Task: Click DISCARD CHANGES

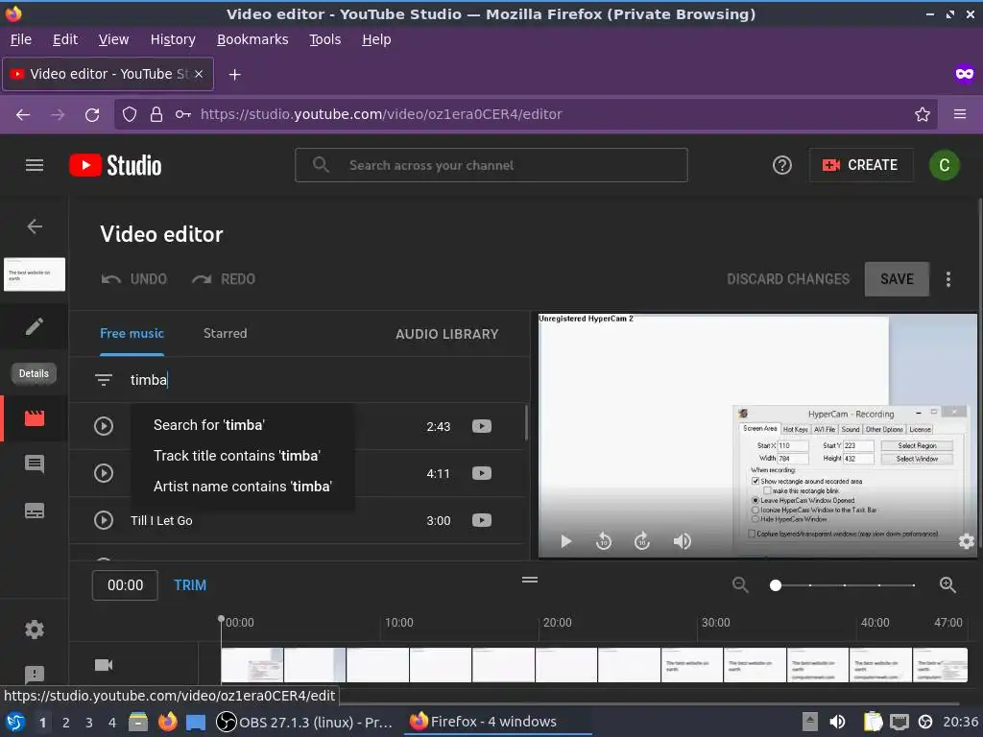Action: click(x=788, y=279)
